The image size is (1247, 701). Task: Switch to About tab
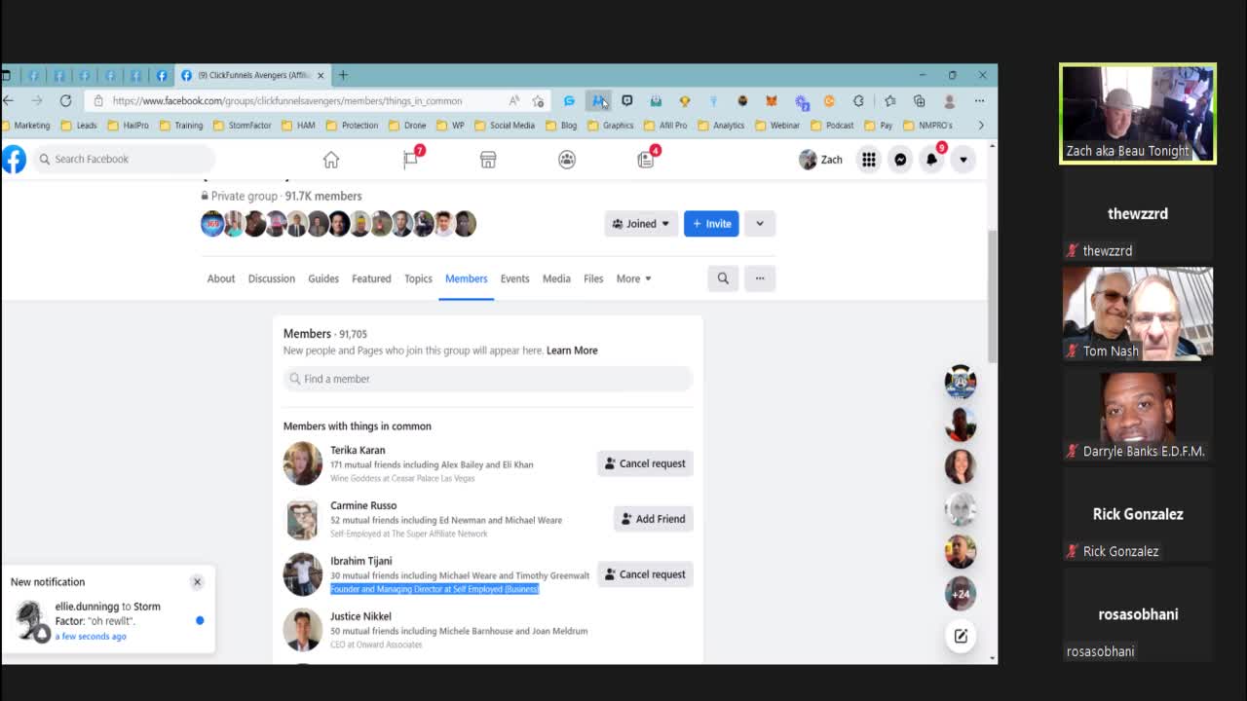coord(221,278)
